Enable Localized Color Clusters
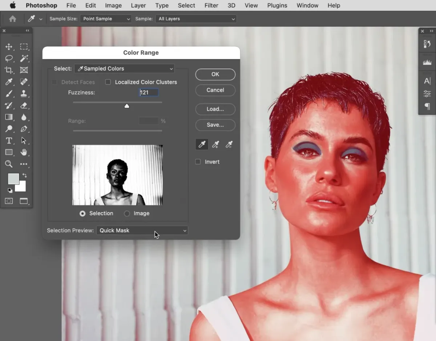436x341 pixels. pyautogui.click(x=108, y=82)
